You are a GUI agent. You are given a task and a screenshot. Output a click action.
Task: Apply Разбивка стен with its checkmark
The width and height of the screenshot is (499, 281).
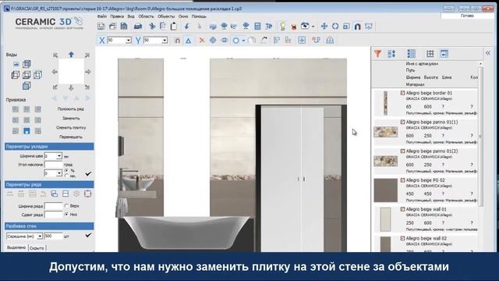88,235
